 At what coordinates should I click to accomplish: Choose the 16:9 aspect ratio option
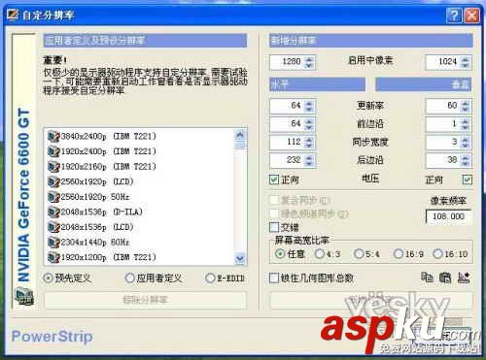click(x=399, y=254)
